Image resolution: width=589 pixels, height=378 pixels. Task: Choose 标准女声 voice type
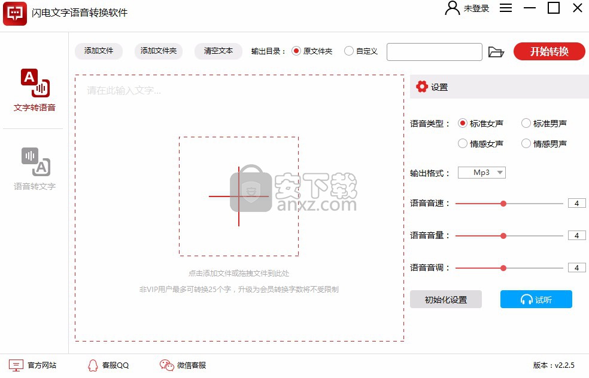point(481,123)
